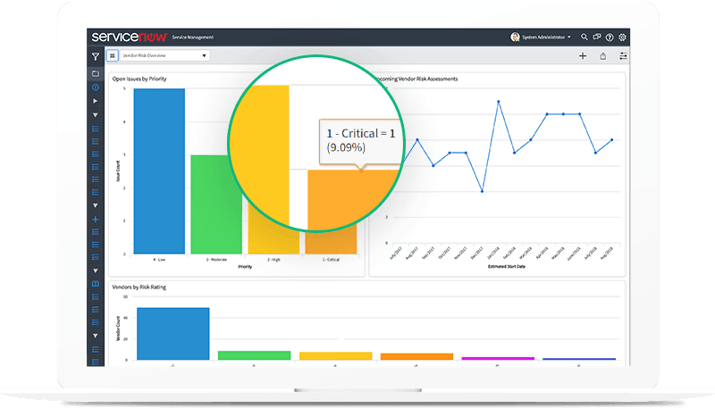Click the 4 - Low axis label
Viewport: 715px width, 408px height.
point(159,260)
